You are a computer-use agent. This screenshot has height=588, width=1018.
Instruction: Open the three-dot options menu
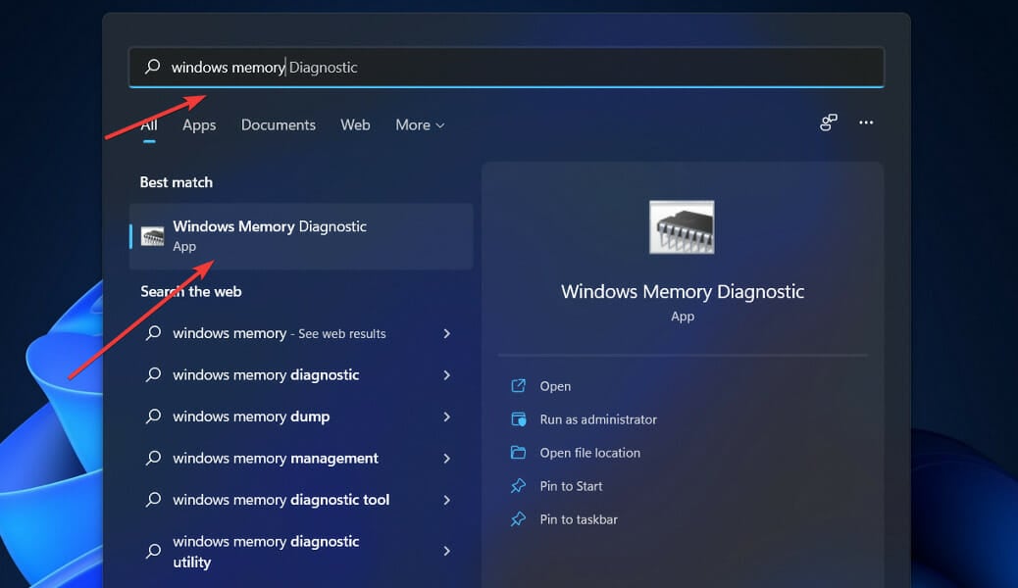coord(866,122)
